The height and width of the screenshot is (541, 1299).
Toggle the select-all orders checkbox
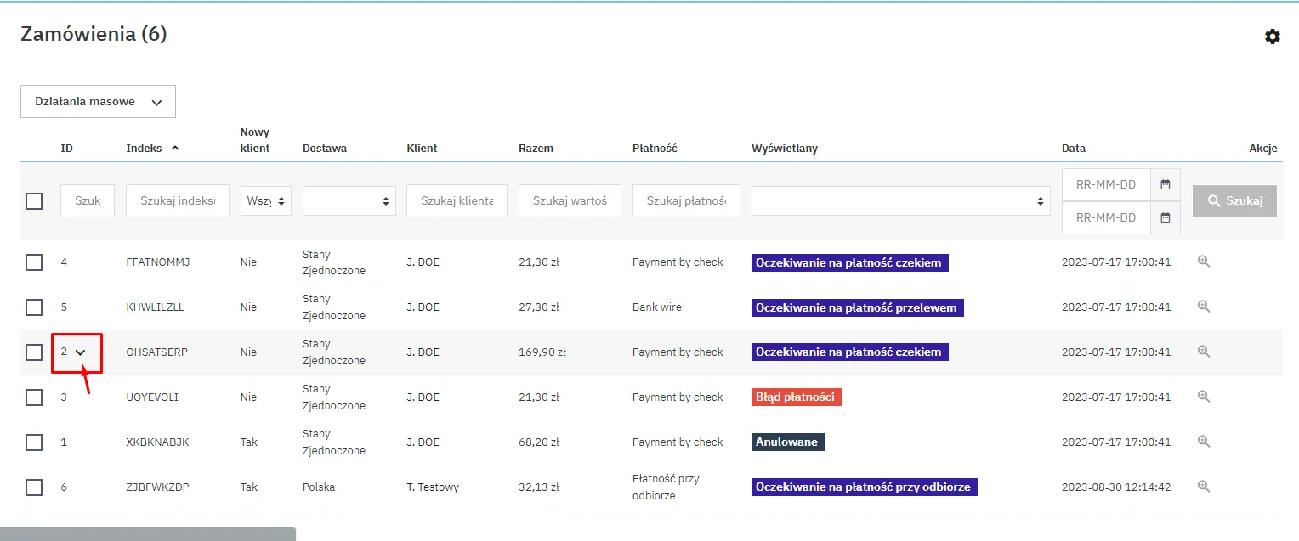(x=34, y=201)
